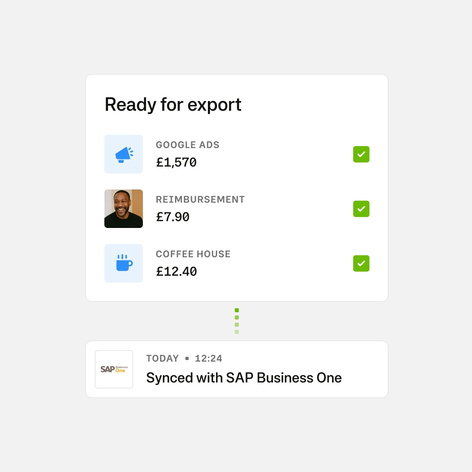The image size is (472, 472).
Task: Click the darkest green dot atop the connector
Action: click(237, 310)
